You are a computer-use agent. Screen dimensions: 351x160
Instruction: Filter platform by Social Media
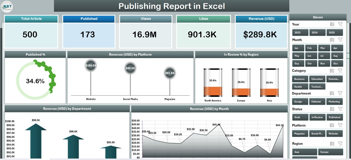318,134
